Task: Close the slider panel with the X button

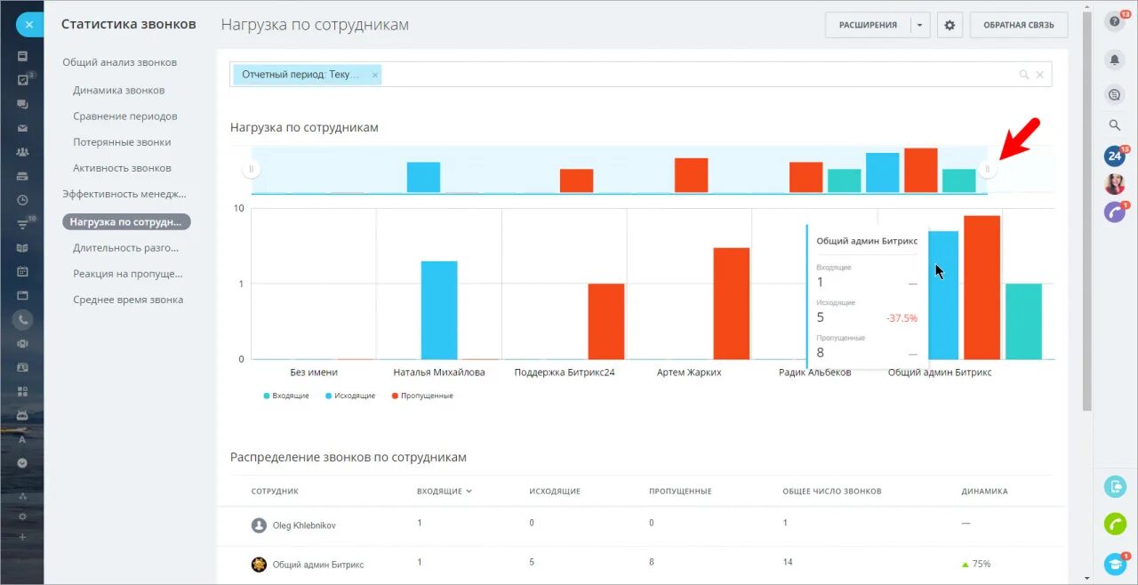Action: 28,24
